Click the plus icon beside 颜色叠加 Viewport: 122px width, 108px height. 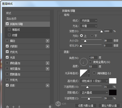(47, 63)
